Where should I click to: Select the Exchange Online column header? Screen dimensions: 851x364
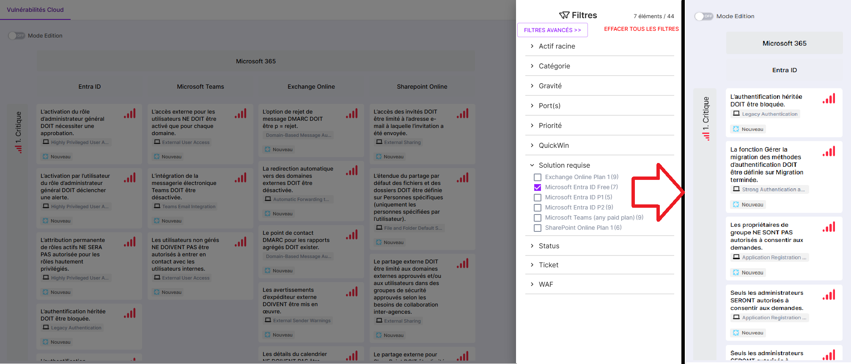click(311, 87)
